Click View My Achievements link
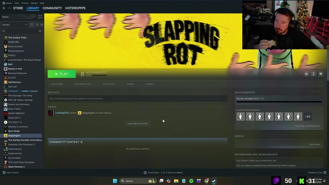The width and height of the screenshot is (329, 185). (307, 126)
